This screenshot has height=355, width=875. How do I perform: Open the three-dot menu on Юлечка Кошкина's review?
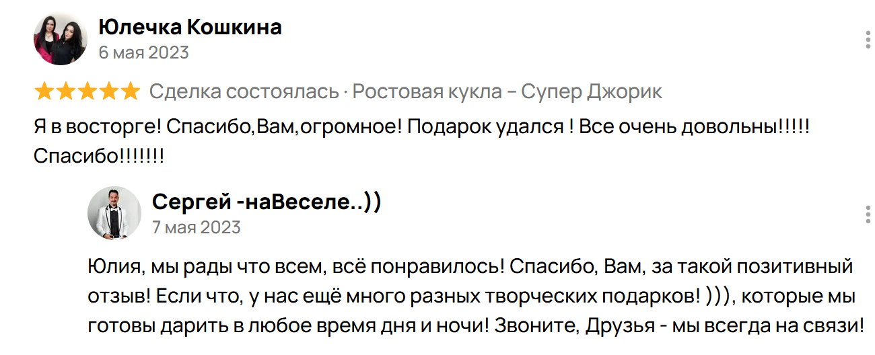(x=868, y=39)
